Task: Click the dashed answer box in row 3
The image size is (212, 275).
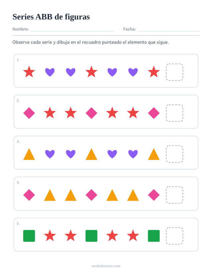Action: 175,154
